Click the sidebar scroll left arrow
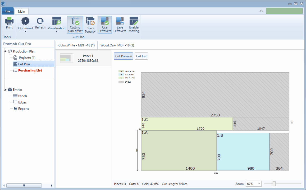 coord(4,186)
